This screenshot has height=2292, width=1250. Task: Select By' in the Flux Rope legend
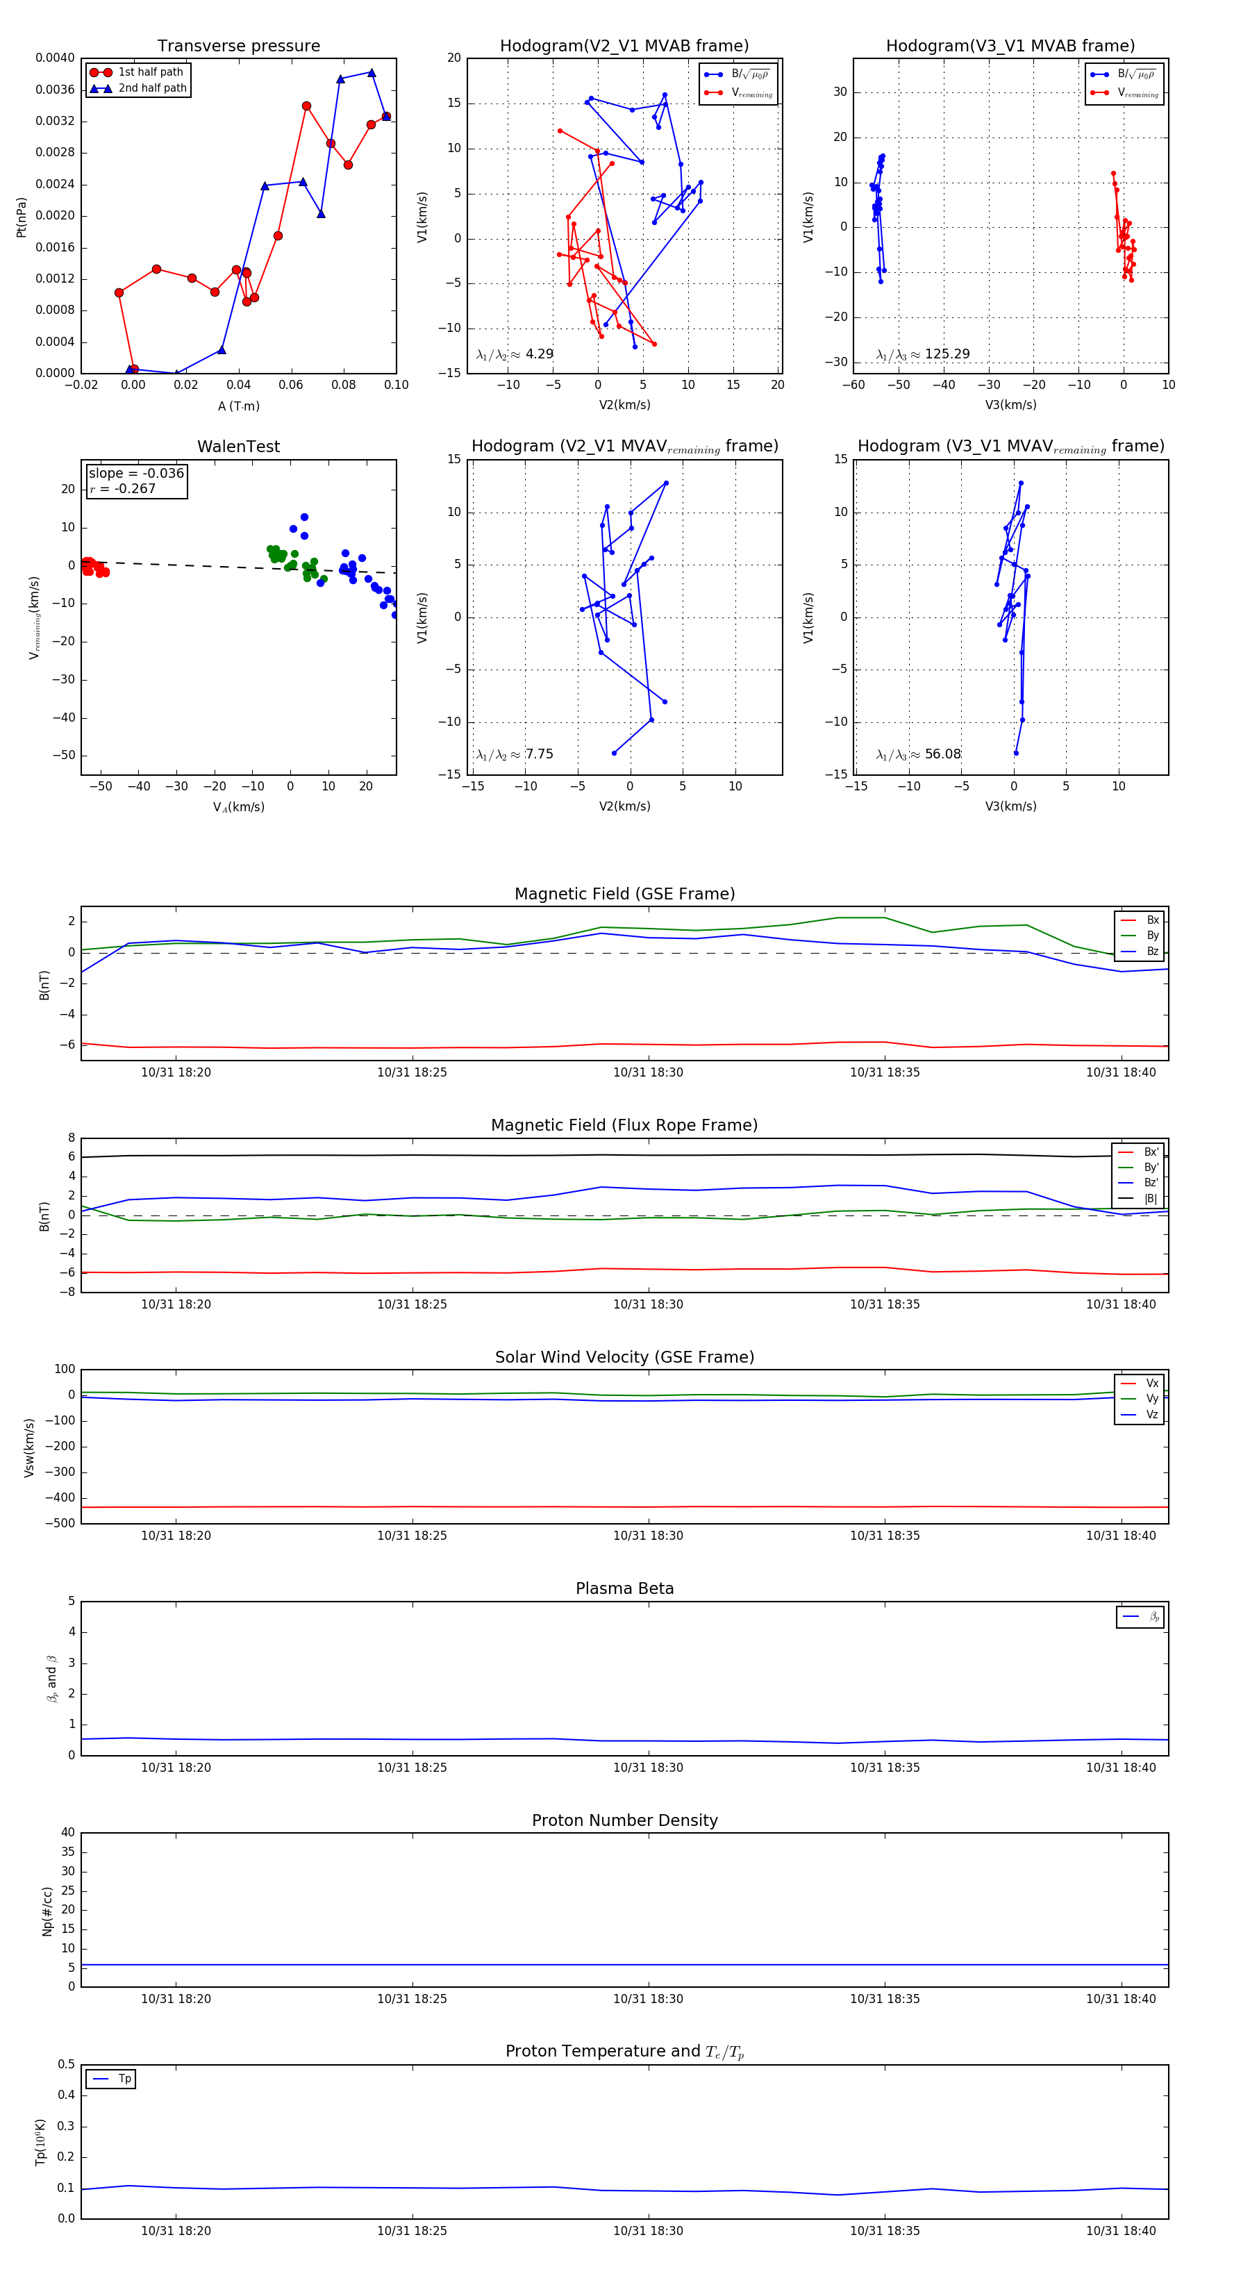1138,1168
